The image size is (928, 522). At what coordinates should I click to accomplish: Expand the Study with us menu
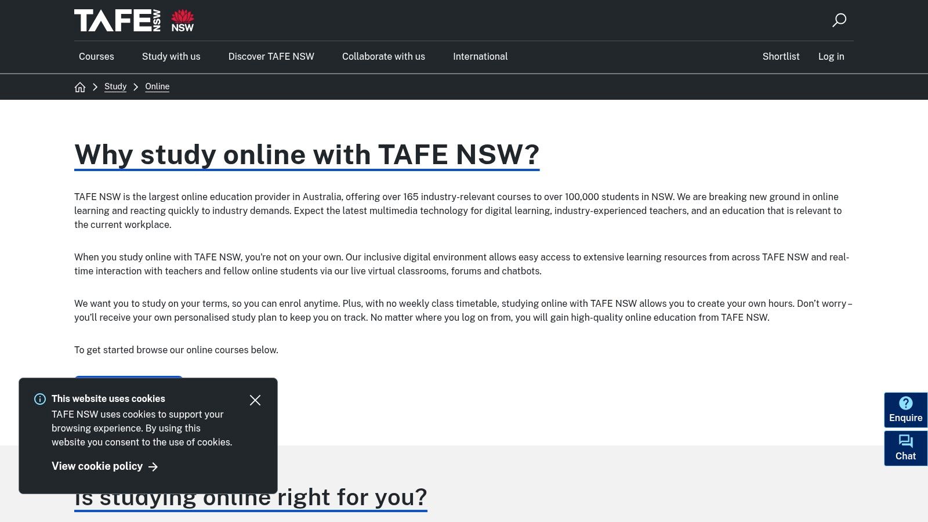click(171, 56)
